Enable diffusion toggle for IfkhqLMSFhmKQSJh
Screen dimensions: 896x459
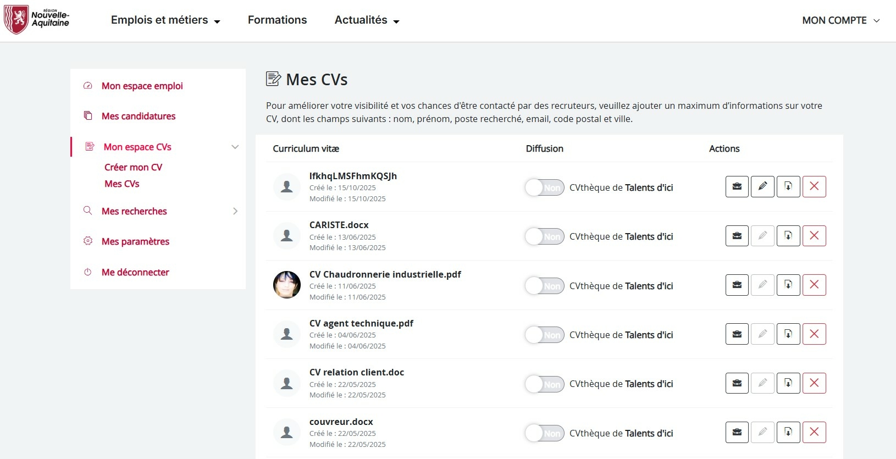click(544, 187)
